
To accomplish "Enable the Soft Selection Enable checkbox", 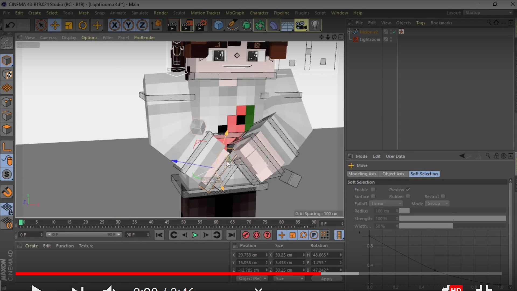I will (x=373, y=189).
